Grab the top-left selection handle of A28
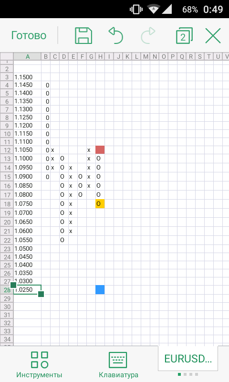 (x=13, y=285)
